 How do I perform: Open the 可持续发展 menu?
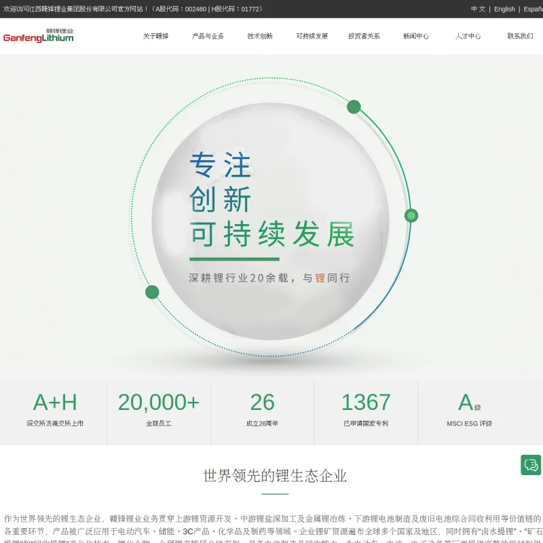point(312,36)
